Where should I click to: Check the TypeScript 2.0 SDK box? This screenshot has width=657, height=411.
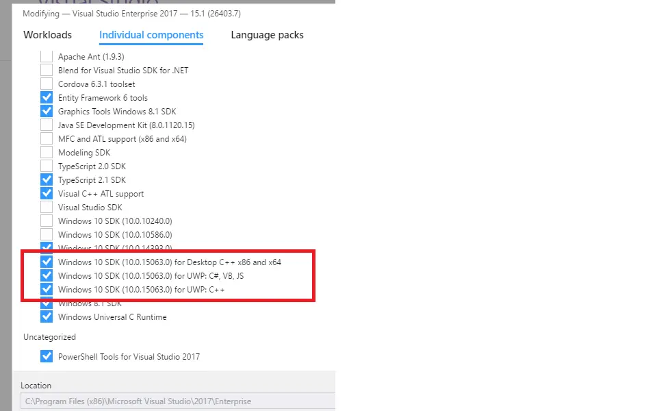click(47, 166)
